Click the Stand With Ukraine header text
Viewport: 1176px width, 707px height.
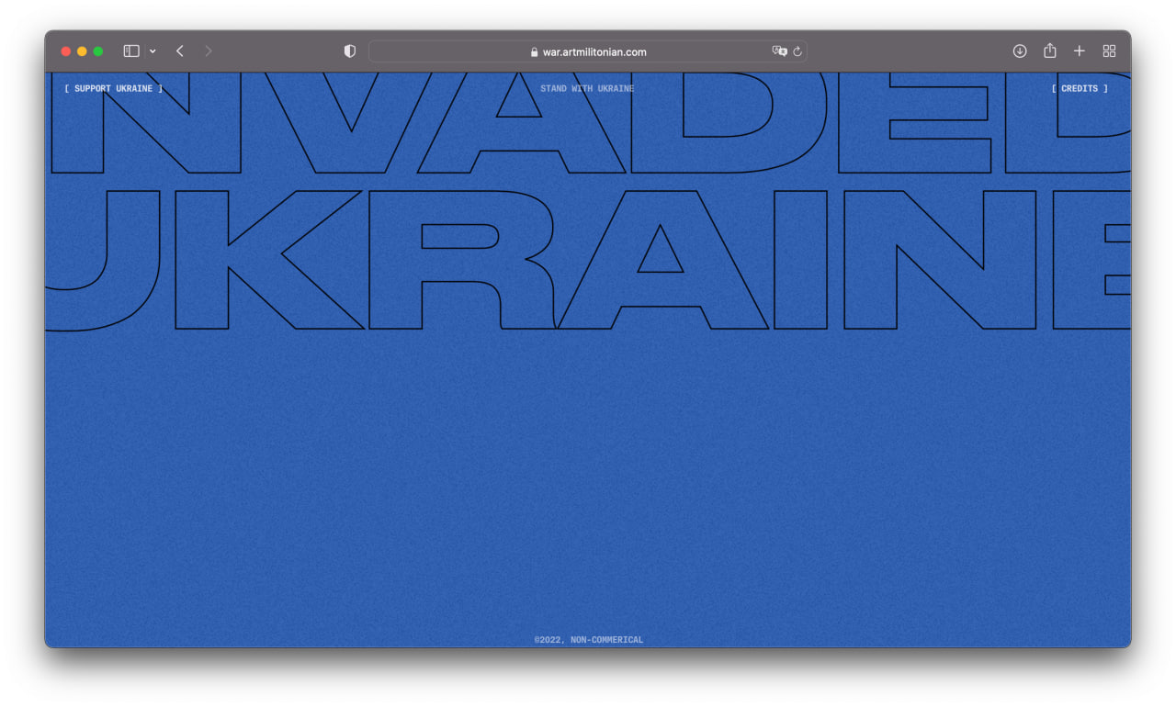tap(587, 89)
